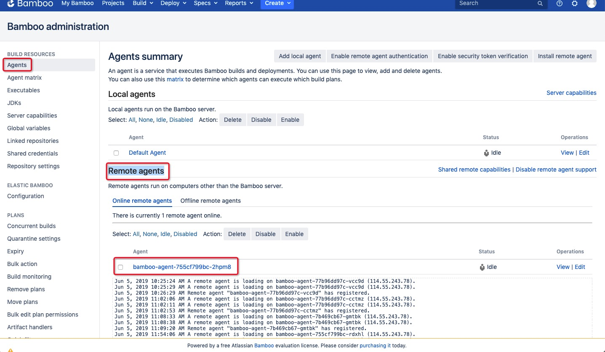Click View for remote bamboo agent
Screen dimensions: 605x352
coord(563,267)
